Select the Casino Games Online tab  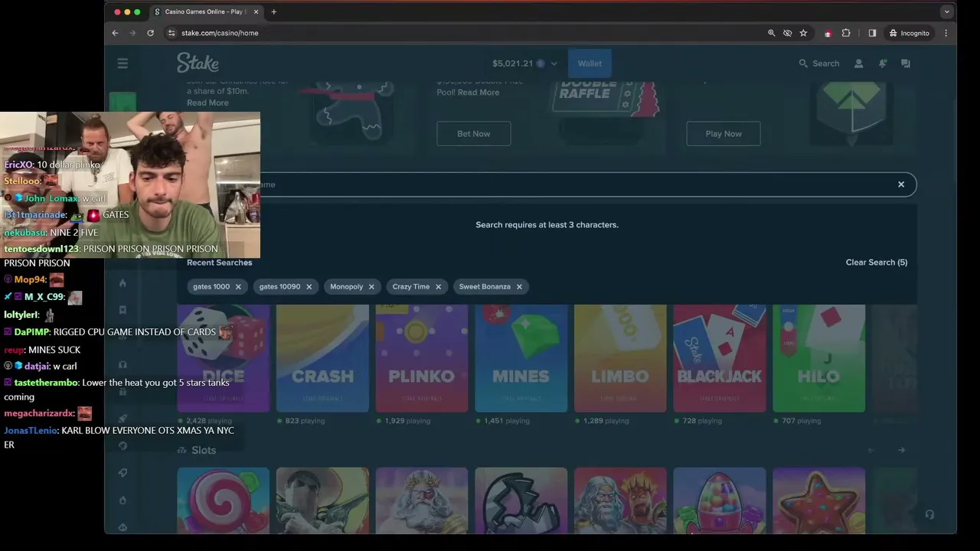point(205,11)
